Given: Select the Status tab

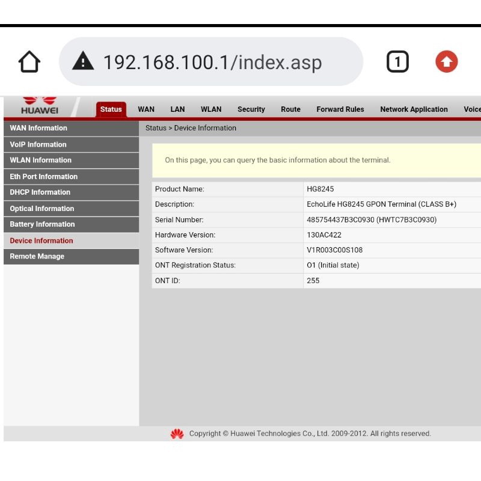Looking at the screenshot, I should pyautogui.click(x=111, y=109).
